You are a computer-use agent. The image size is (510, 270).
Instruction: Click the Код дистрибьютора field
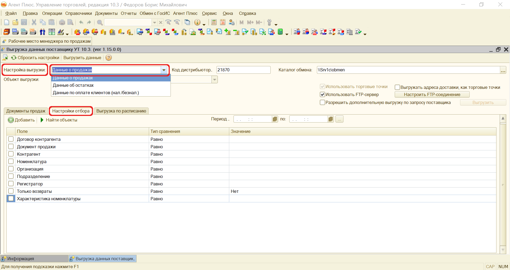[243, 70]
